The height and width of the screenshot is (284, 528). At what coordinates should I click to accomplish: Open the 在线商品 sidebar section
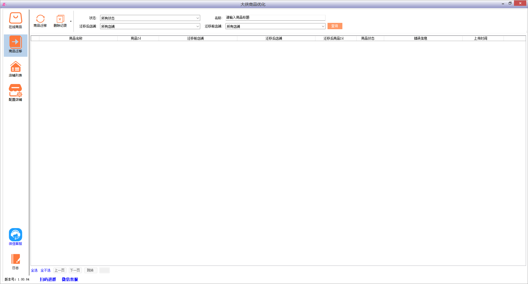point(15,20)
